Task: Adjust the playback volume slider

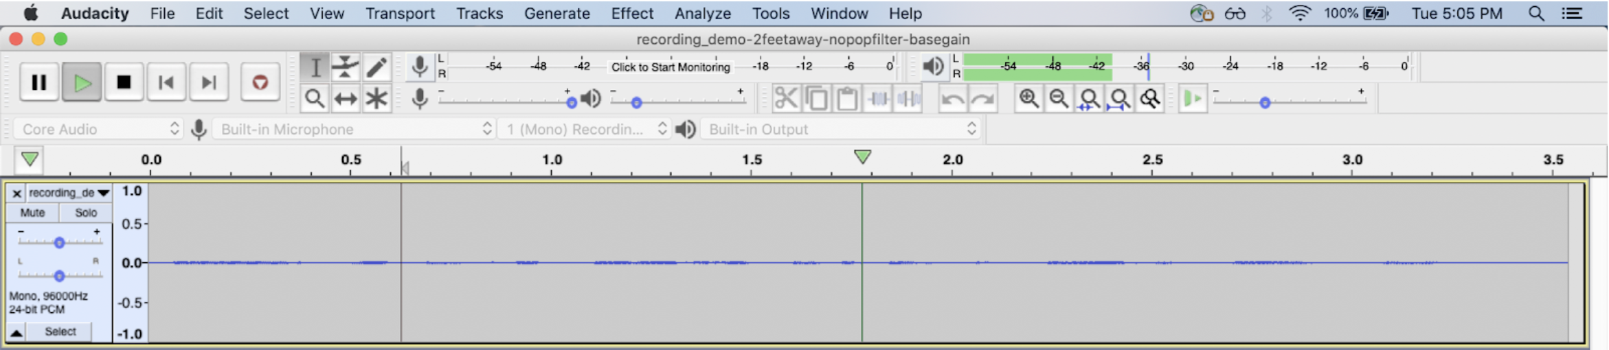Action: point(636,102)
